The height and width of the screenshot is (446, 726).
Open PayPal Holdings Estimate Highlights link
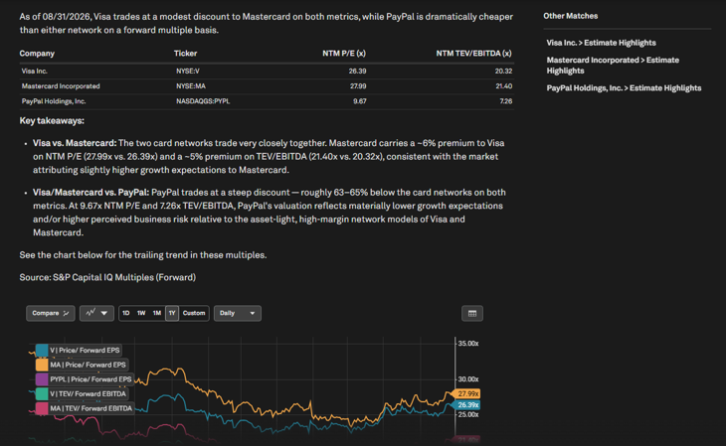(x=624, y=87)
